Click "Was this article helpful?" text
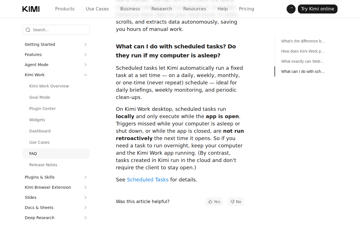360x225 pixels. [143, 202]
